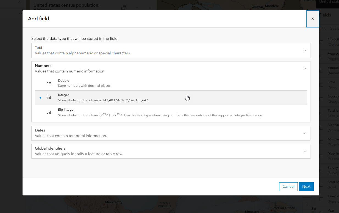This screenshot has width=339, height=213.
Task: Click Next to proceed
Action: (x=306, y=186)
